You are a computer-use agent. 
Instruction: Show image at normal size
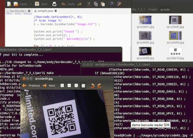tap(76, 86)
